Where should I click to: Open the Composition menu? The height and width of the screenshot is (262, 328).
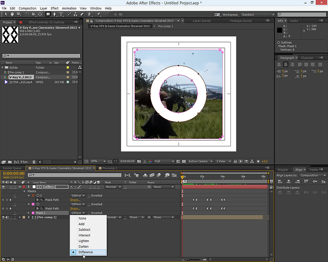(x=27, y=8)
